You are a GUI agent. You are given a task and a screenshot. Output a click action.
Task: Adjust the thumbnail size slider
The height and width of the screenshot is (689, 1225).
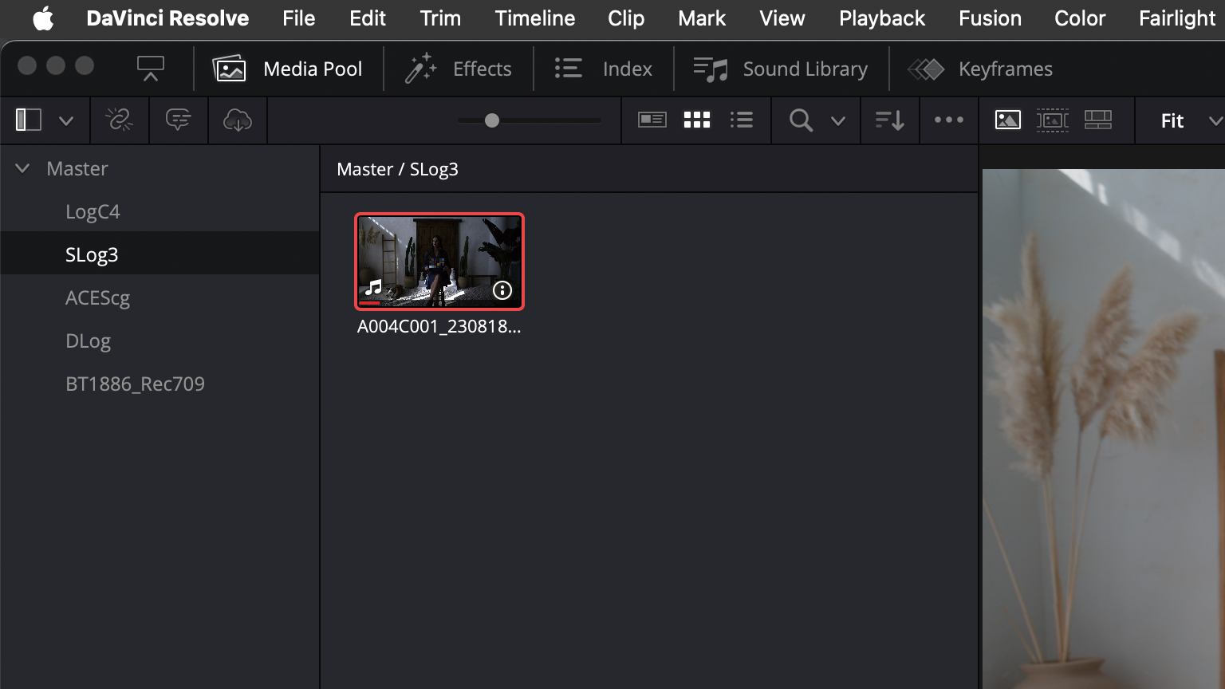tap(492, 120)
